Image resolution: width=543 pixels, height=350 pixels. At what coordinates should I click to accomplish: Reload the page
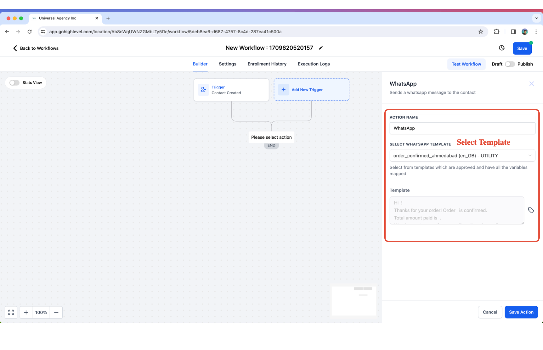pos(30,32)
